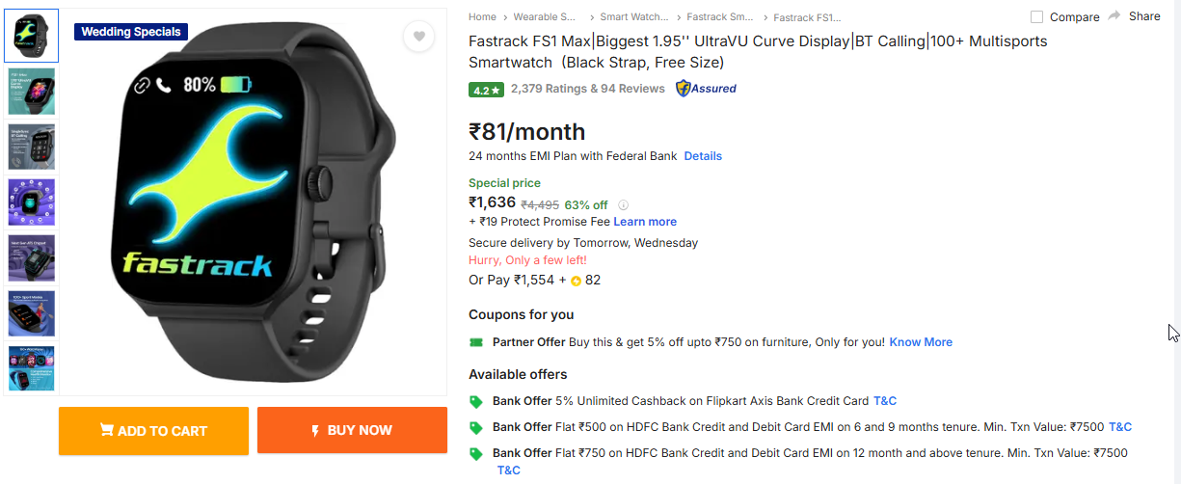Click the first Bank Offer tag icon

click(x=476, y=401)
